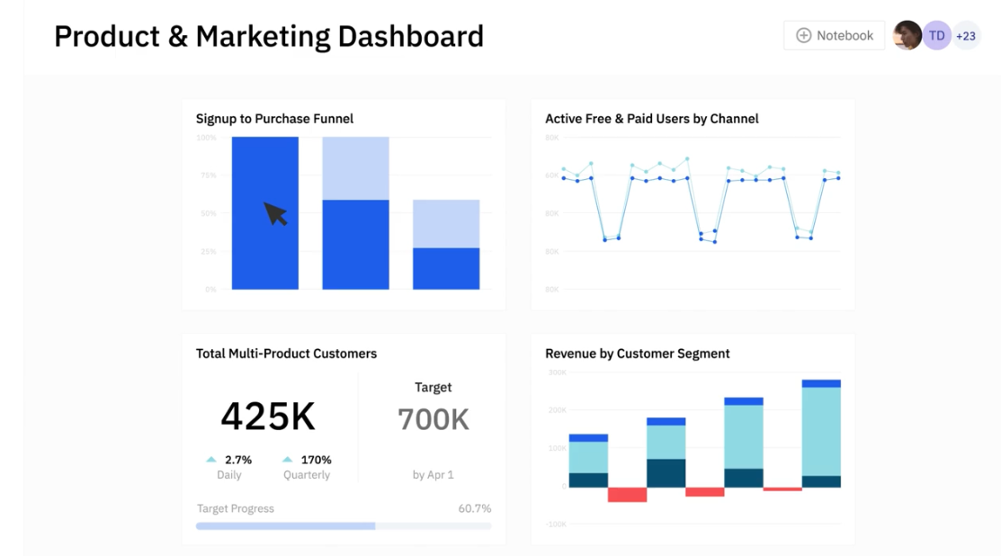Open the user profile photo avatar
The width and height of the screenshot is (1001, 556).
click(x=907, y=36)
